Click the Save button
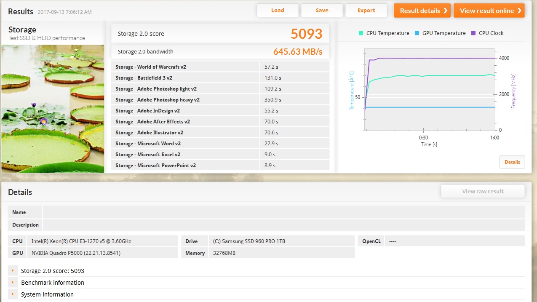The image size is (537, 302). tap(322, 11)
